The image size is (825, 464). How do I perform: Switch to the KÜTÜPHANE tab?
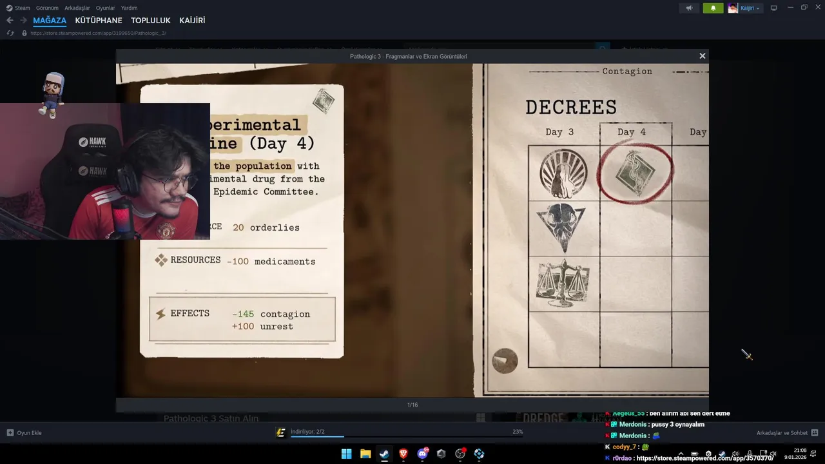99,21
